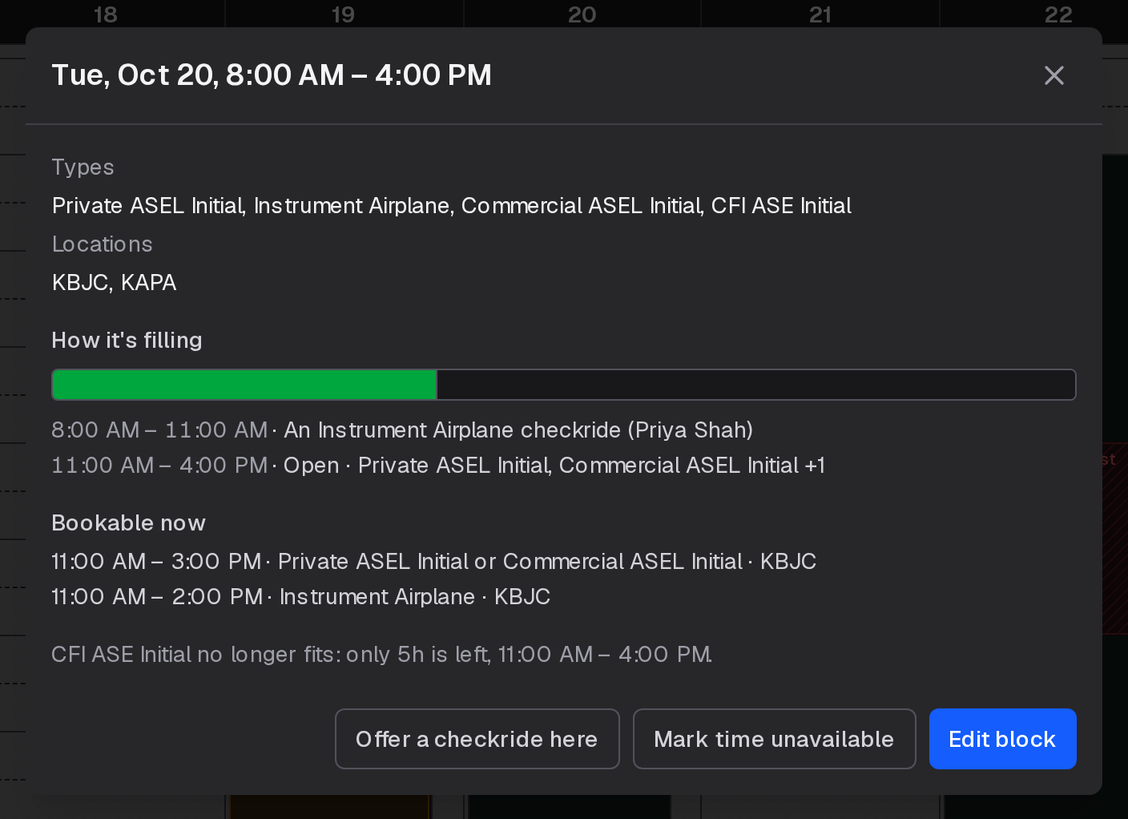Screen dimensions: 1128x819
Task: Select bookable slot 11:00 AM – 3:00 PM
Action: [x=433, y=562]
